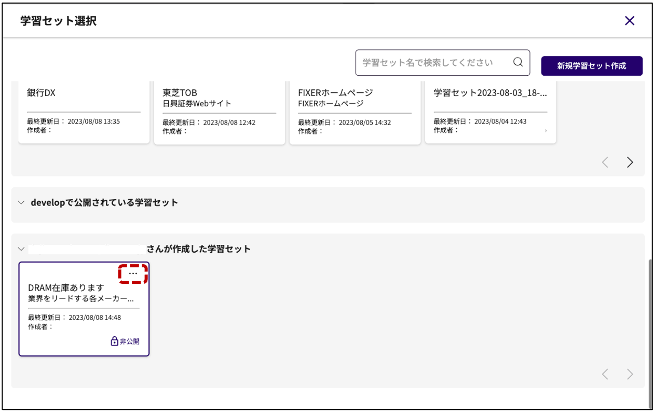
Task: Go to next page of top learning sets
Action: pos(630,162)
